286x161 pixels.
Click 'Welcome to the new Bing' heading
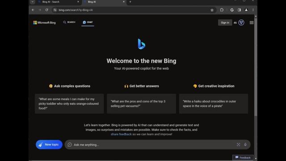pos(141,61)
